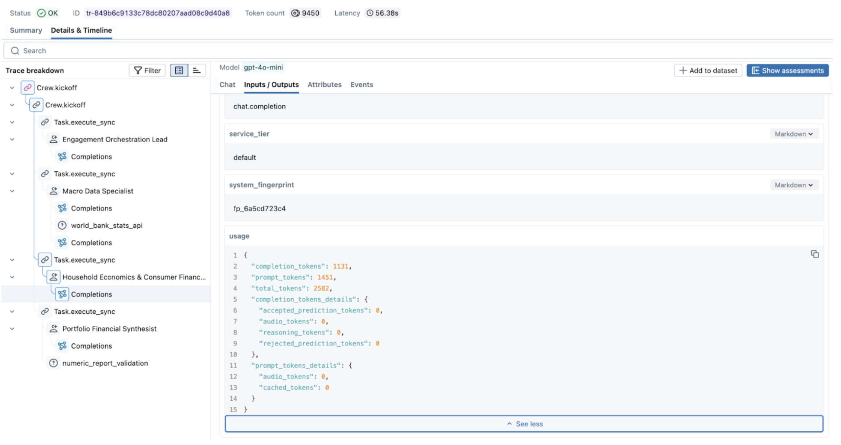The height and width of the screenshot is (445, 841).
Task: Open the Filter button
Action: [147, 71]
